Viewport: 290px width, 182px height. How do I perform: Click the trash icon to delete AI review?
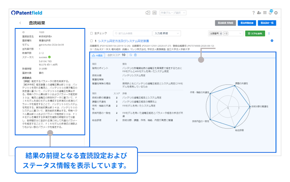tap(135, 55)
